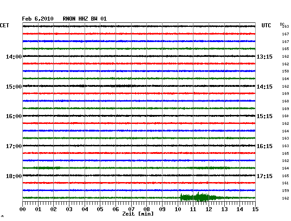The image size is (291, 221).
Task: Select minute tick label 07
Action: point(131,209)
